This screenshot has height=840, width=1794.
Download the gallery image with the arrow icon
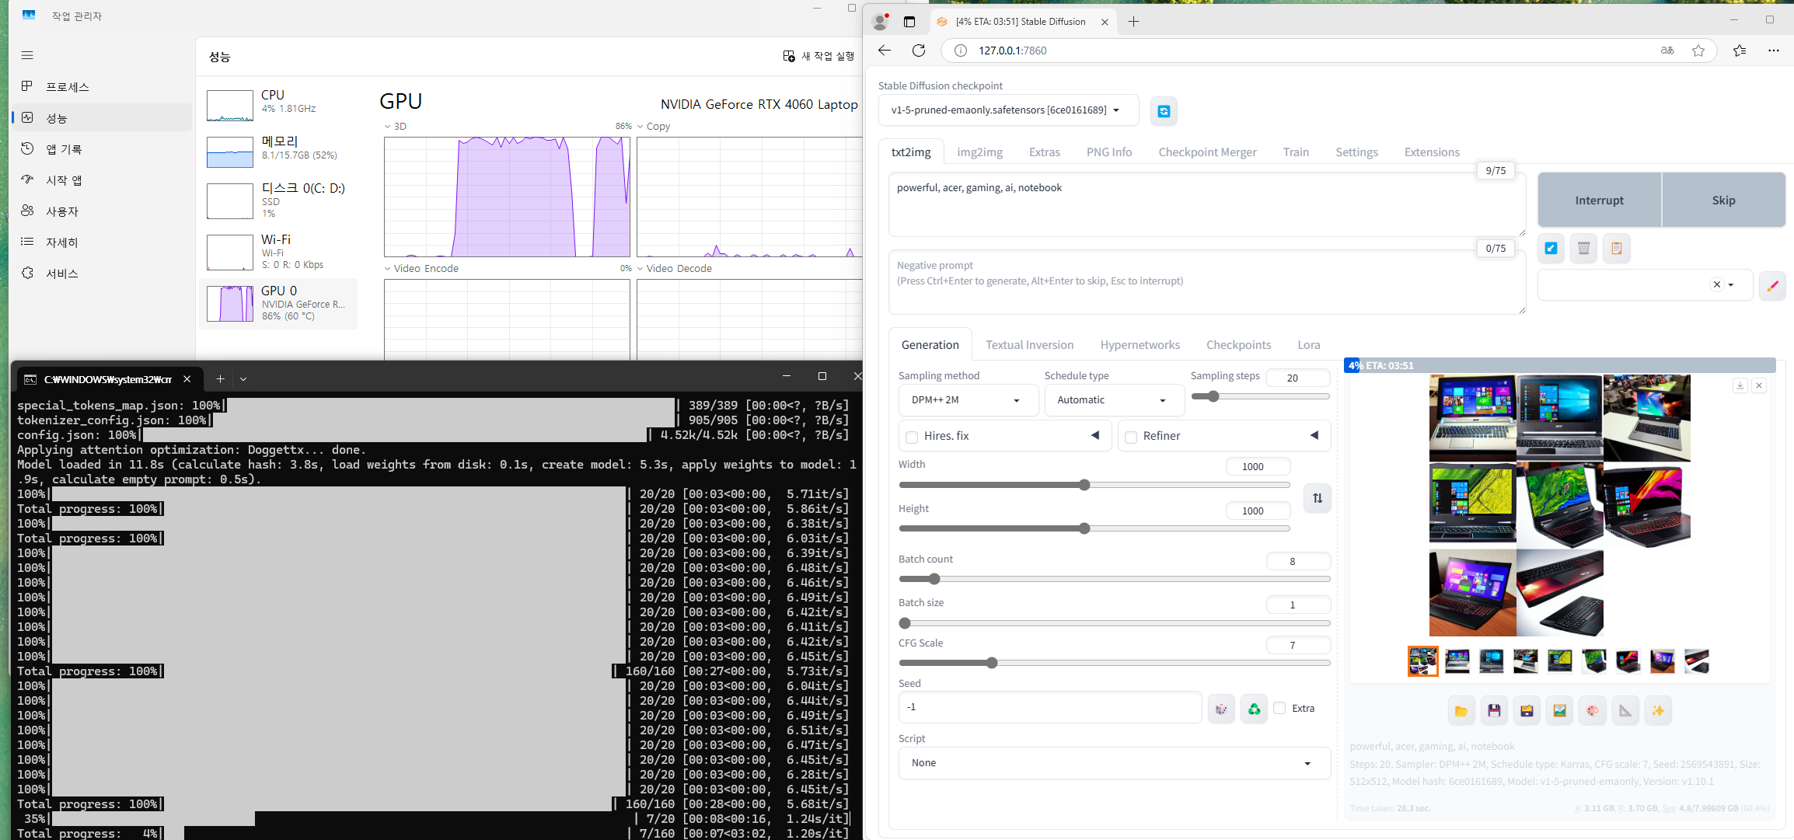click(x=1740, y=385)
